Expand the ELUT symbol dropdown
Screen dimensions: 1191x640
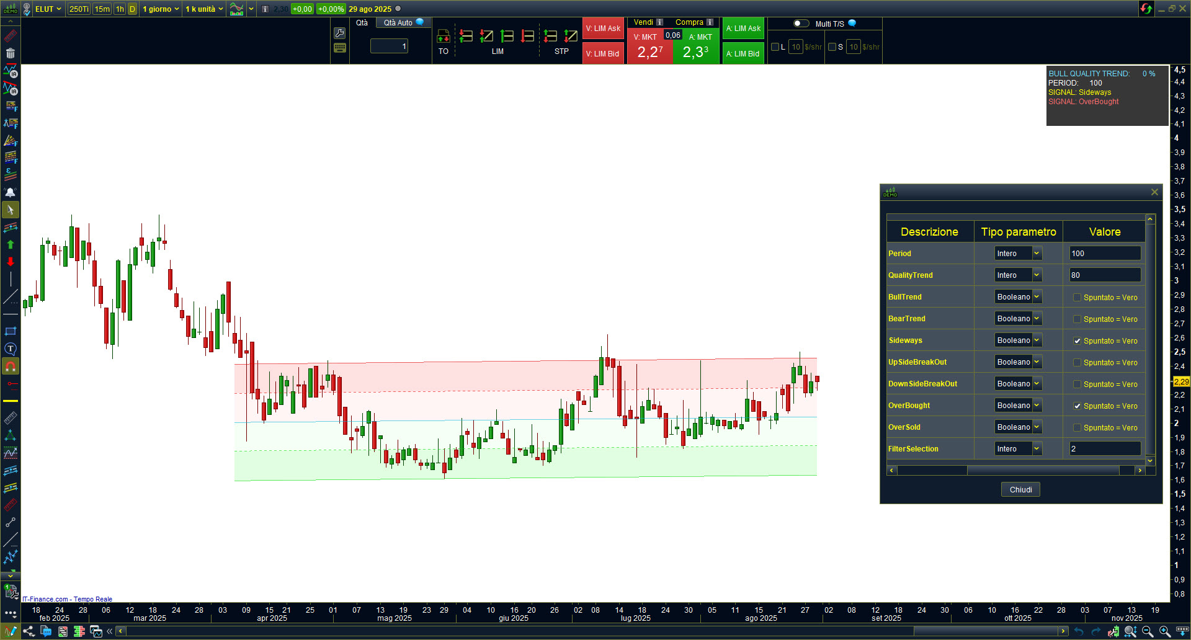tap(59, 9)
